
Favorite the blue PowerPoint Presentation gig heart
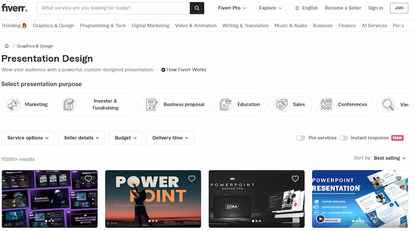pos(398,179)
